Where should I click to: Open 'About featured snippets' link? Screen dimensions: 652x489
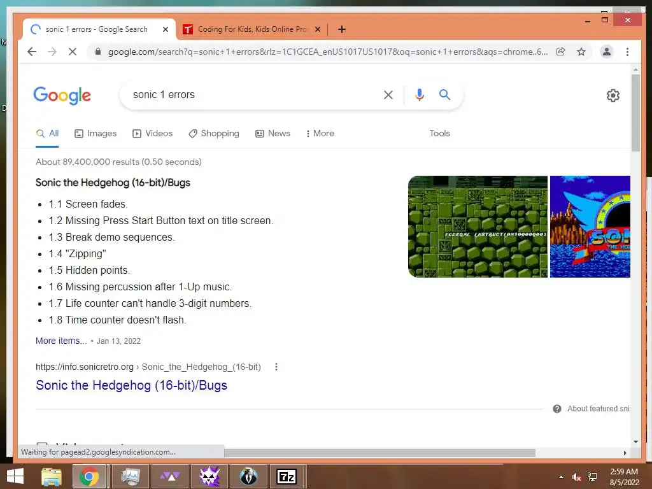click(599, 409)
